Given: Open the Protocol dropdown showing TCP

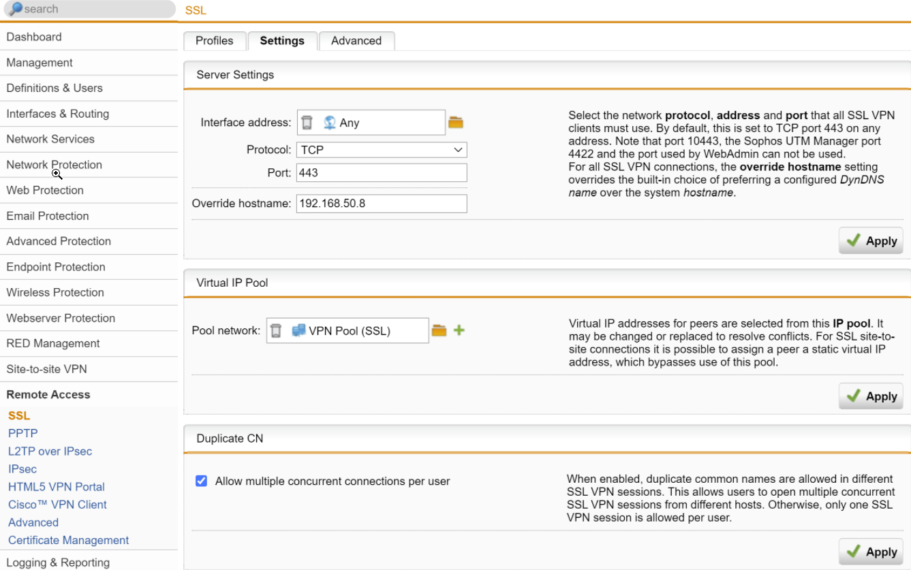Looking at the screenshot, I should pos(382,150).
